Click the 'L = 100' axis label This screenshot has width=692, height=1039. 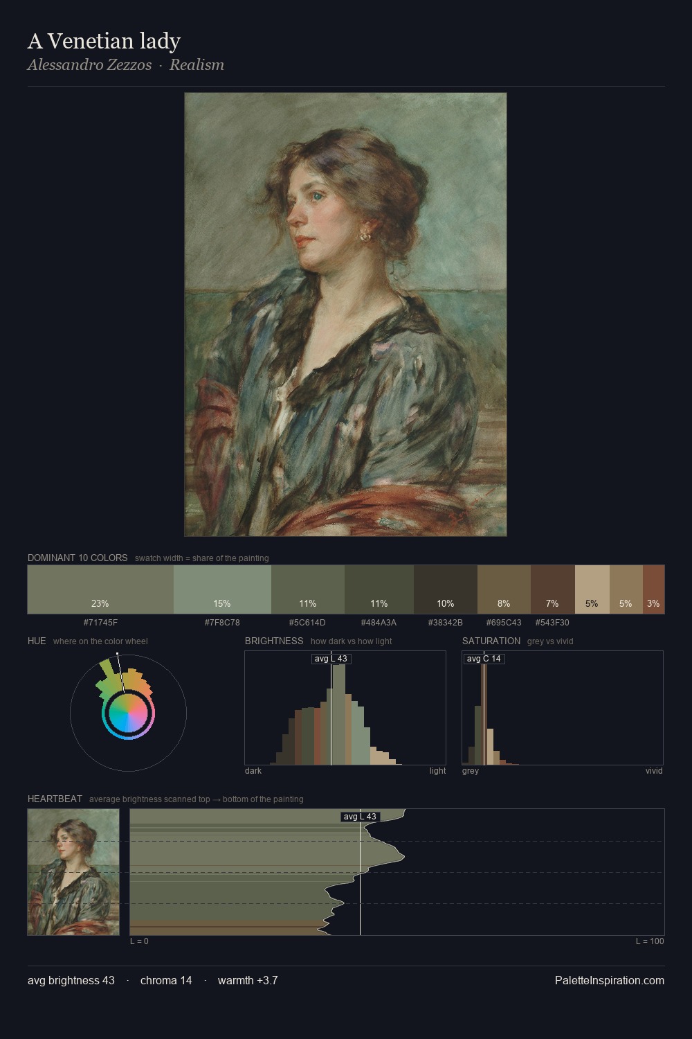(x=650, y=941)
